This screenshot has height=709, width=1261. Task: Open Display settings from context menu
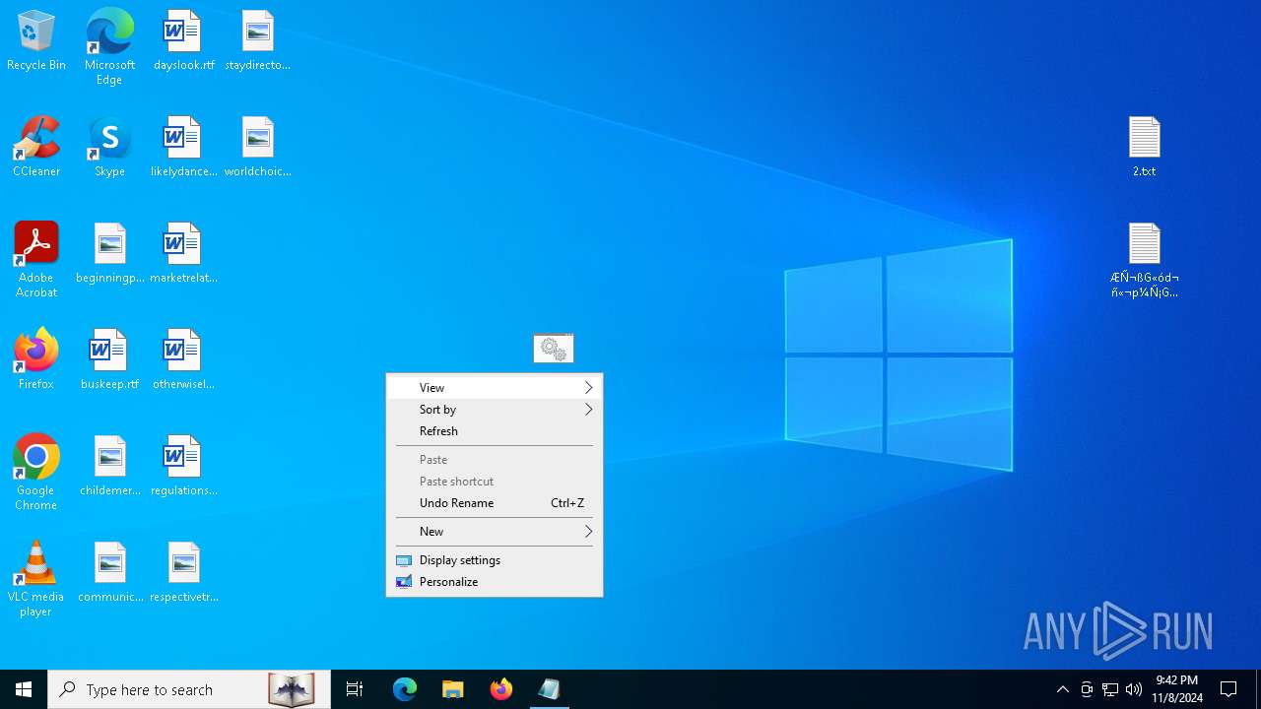(495, 560)
